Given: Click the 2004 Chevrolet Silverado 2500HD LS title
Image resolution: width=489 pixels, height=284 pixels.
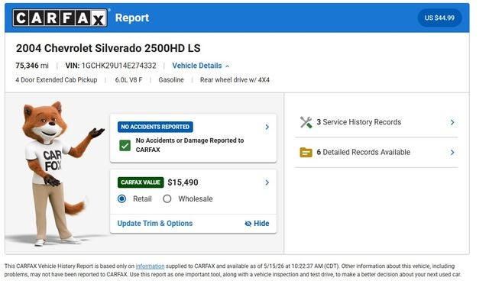Looking at the screenshot, I should (108, 48).
